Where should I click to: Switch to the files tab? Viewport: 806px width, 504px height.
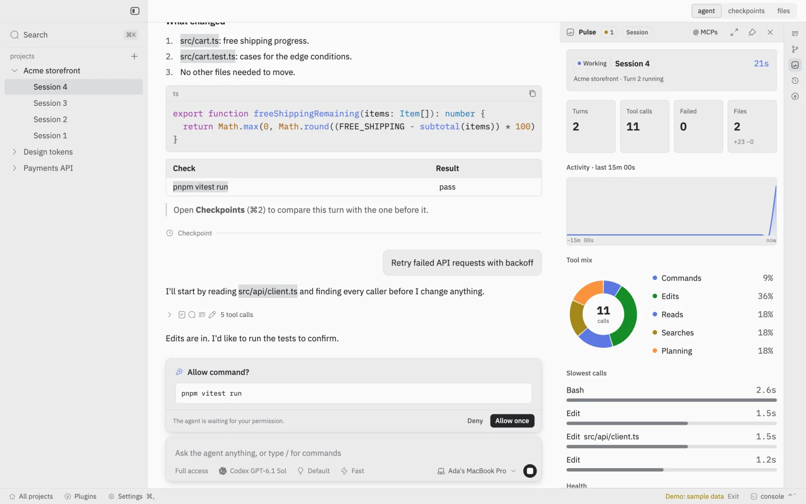click(x=783, y=11)
